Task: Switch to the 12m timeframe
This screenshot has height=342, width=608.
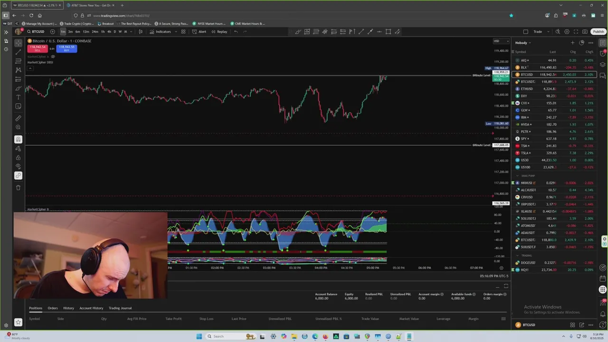Action: tap(85, 32)
